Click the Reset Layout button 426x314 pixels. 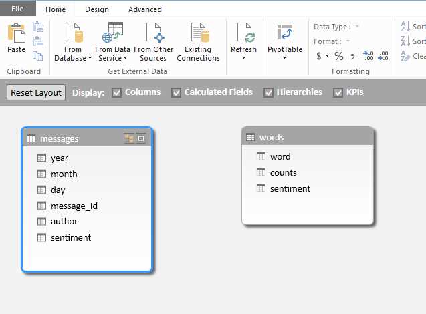pyautogui.click(x=36, y=93)
